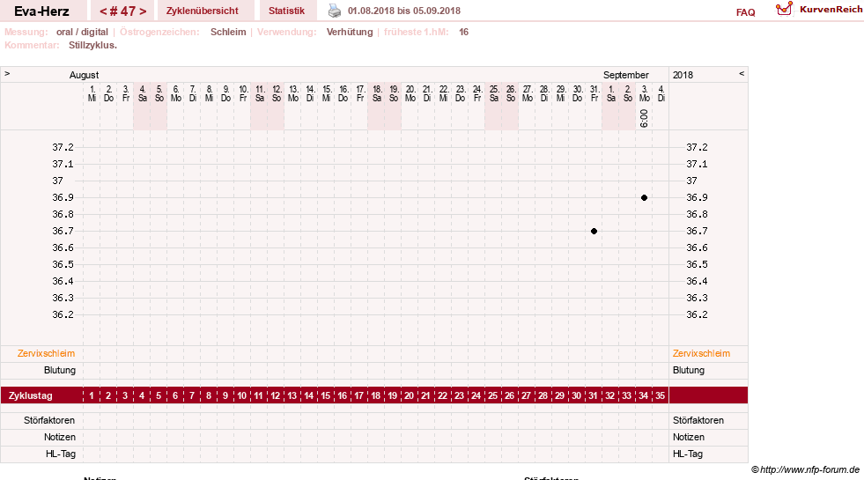Select cycle day 31 in Zyklustag row

pyautogui.click(x=593, y=395)
